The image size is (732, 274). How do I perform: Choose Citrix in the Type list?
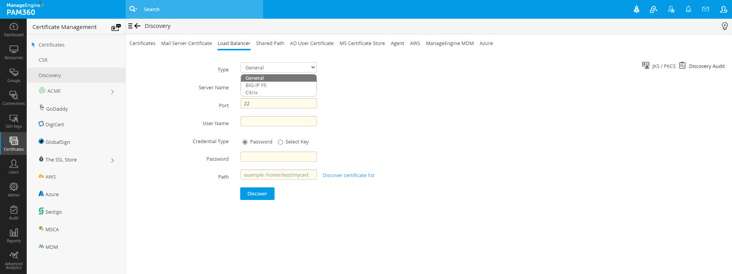pos(279,92)
